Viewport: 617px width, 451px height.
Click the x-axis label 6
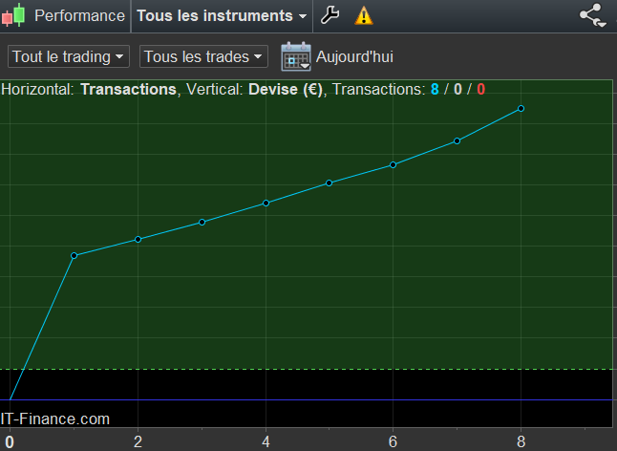(393, 442)
